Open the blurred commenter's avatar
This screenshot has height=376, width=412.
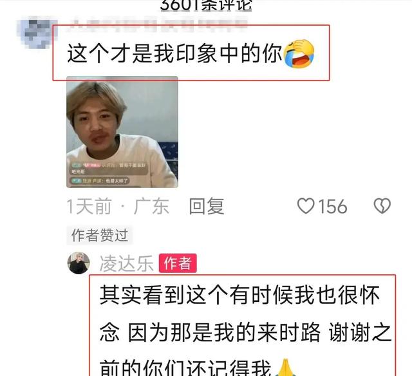(37, 33)
